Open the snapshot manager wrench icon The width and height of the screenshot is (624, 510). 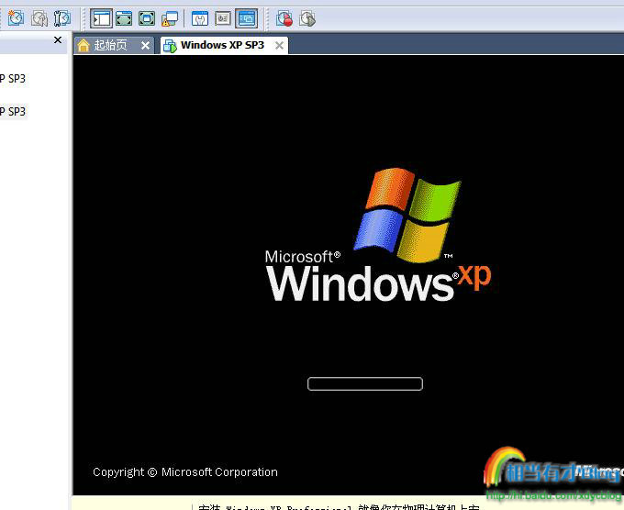[x=62, y=18]
